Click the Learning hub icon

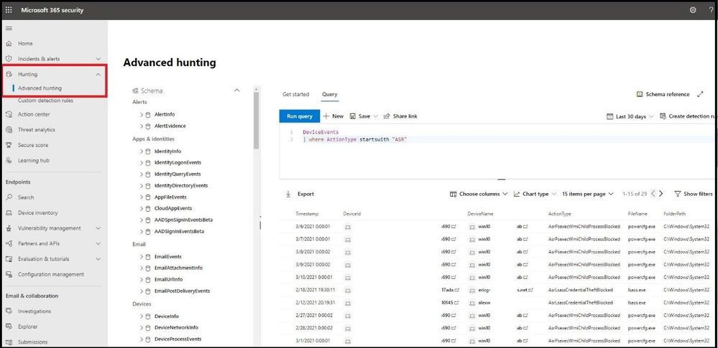[x=9, y=161]
